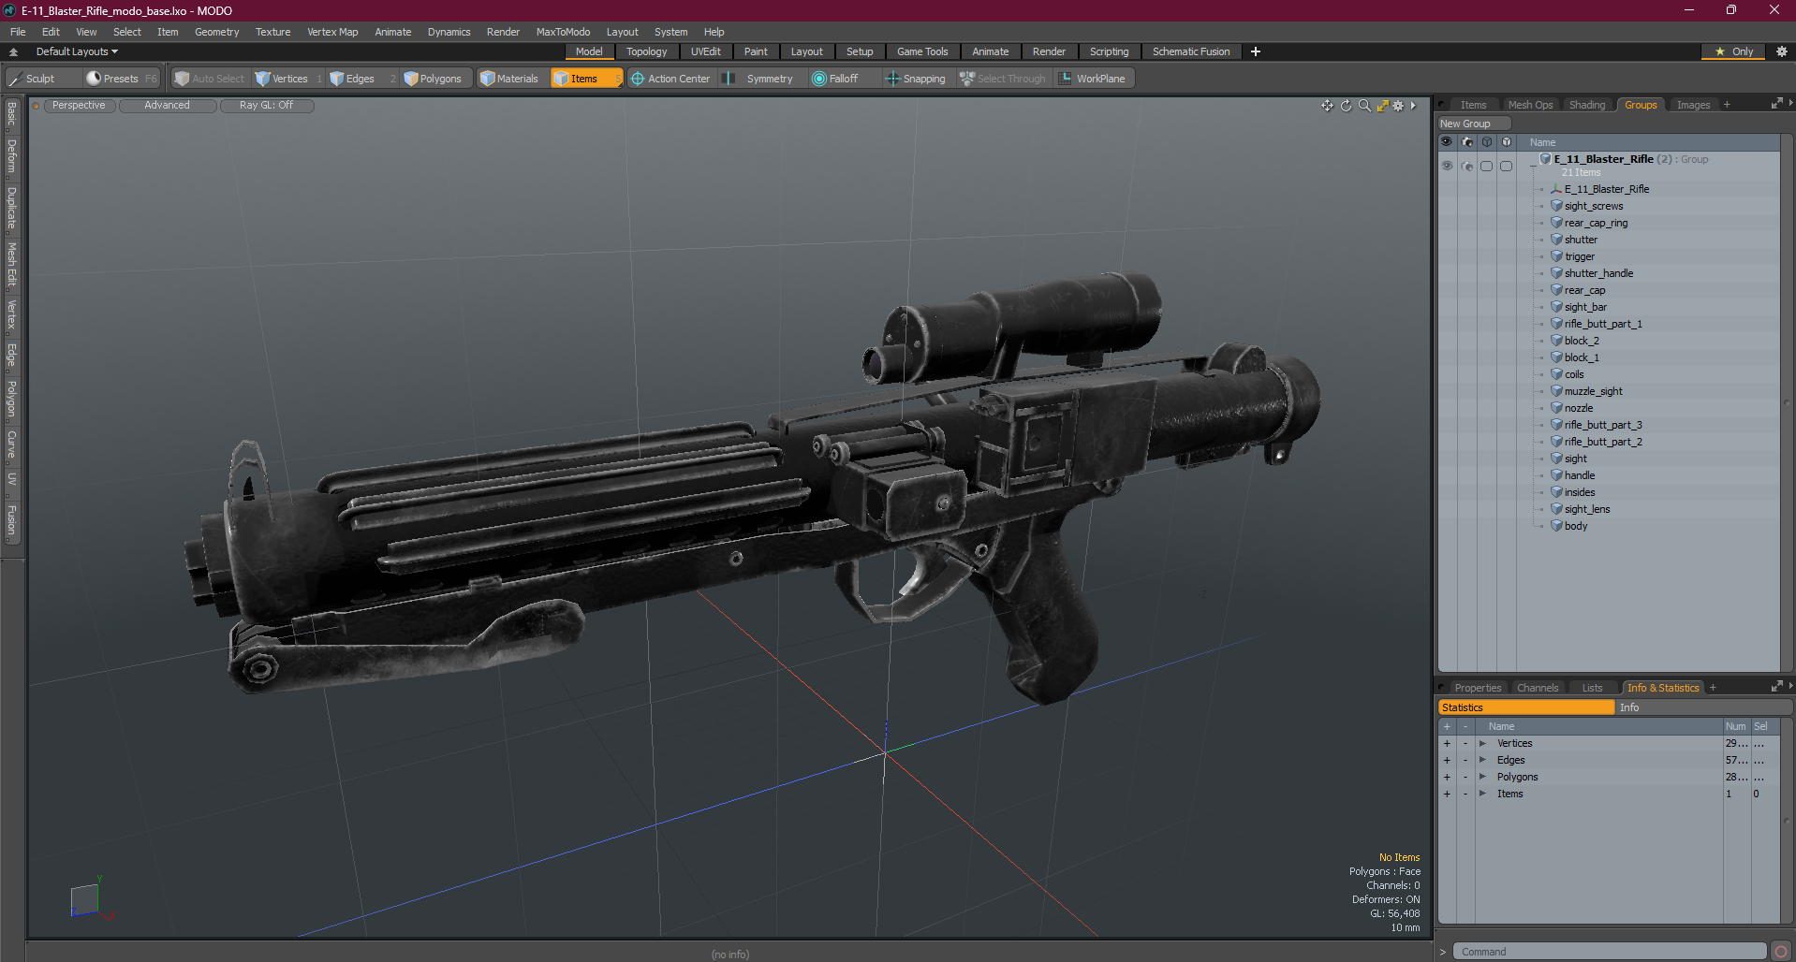Click the viewport zoom magnifier icon
This screenshot has width=1796, height=962.
pos(1364,106)
